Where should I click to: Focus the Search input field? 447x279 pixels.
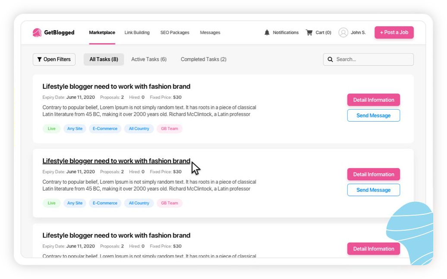click(368, 59)
